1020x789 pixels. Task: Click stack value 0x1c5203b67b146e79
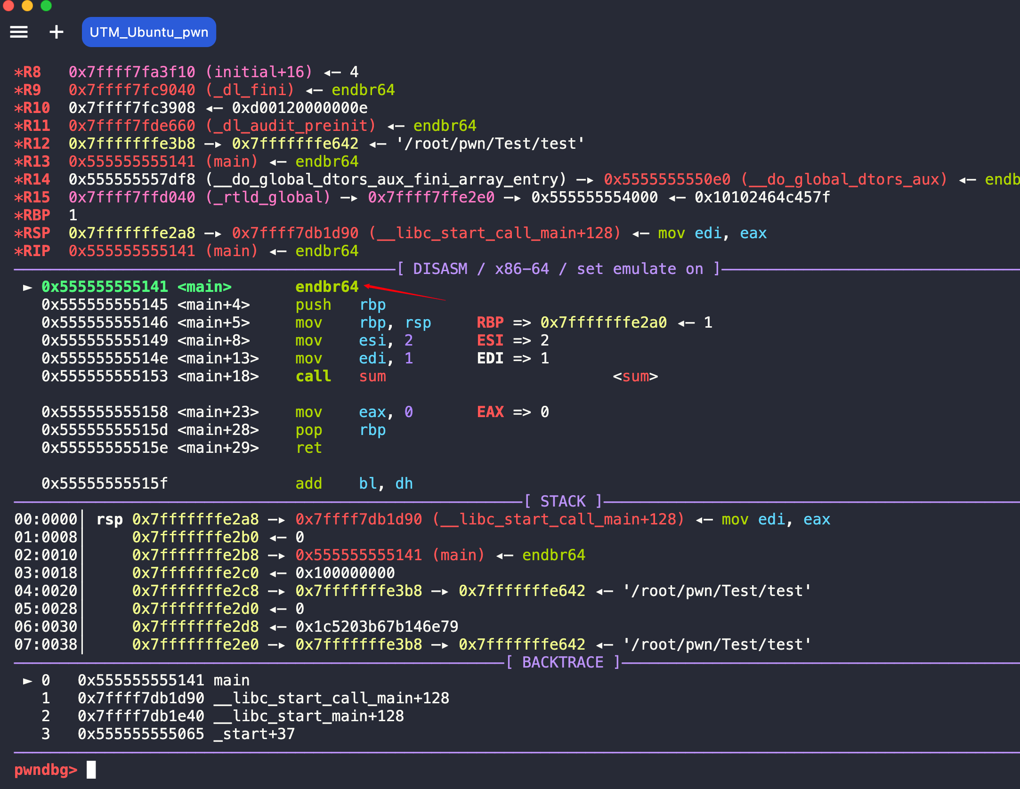tap(377, 627)
